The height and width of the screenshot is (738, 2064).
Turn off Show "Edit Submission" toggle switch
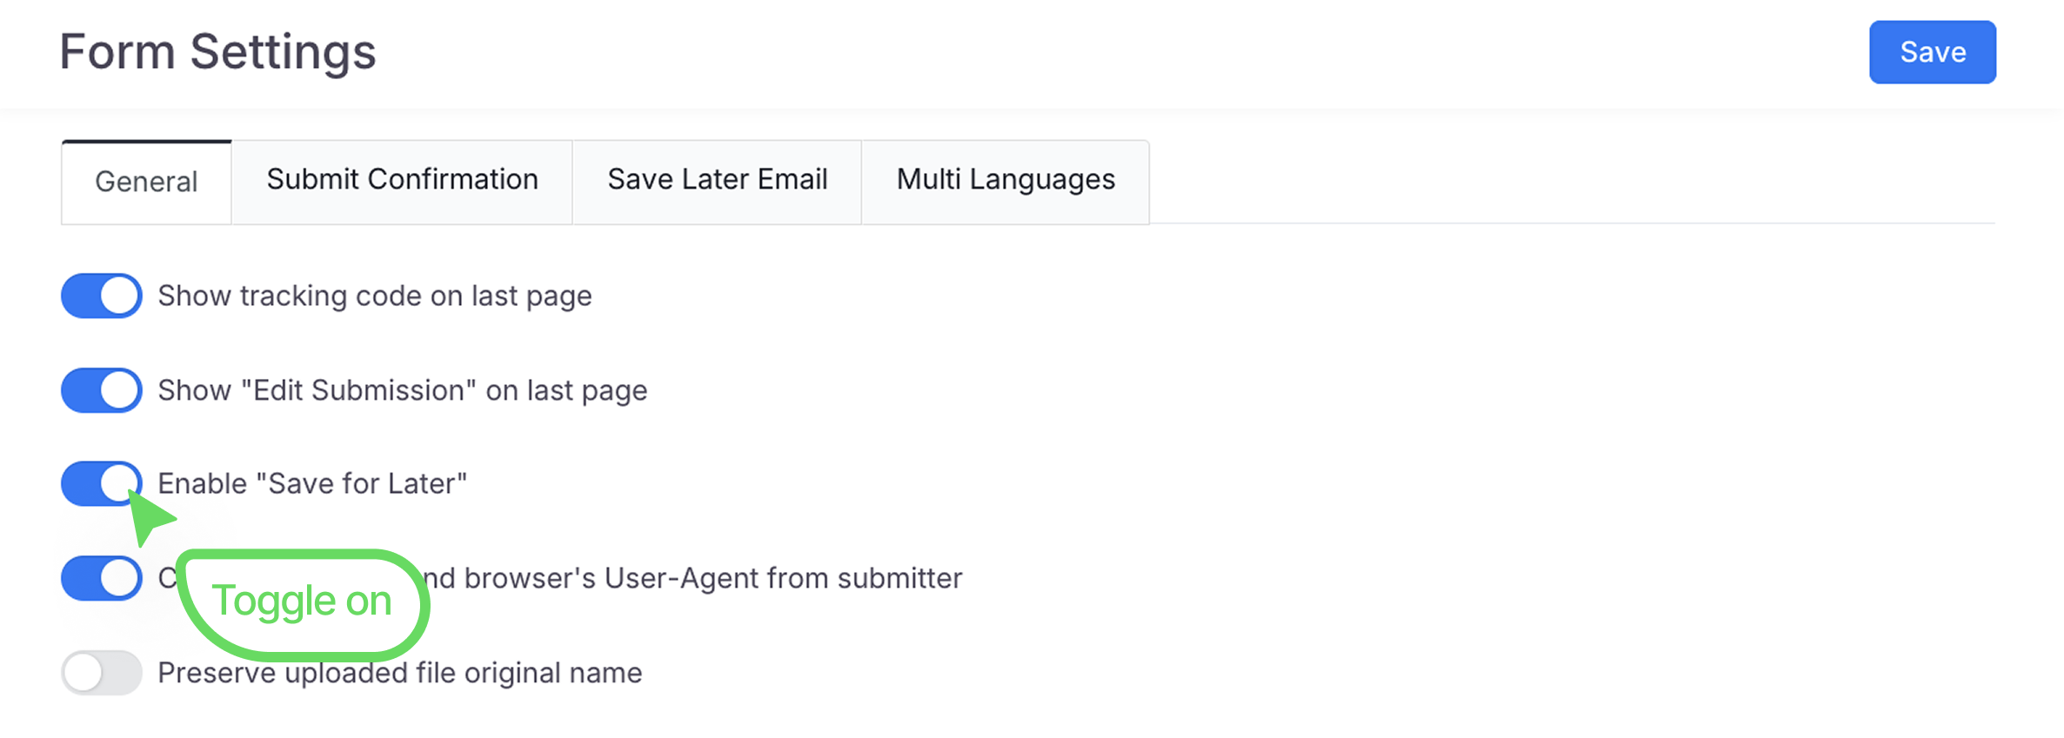(x=102, y=390)
